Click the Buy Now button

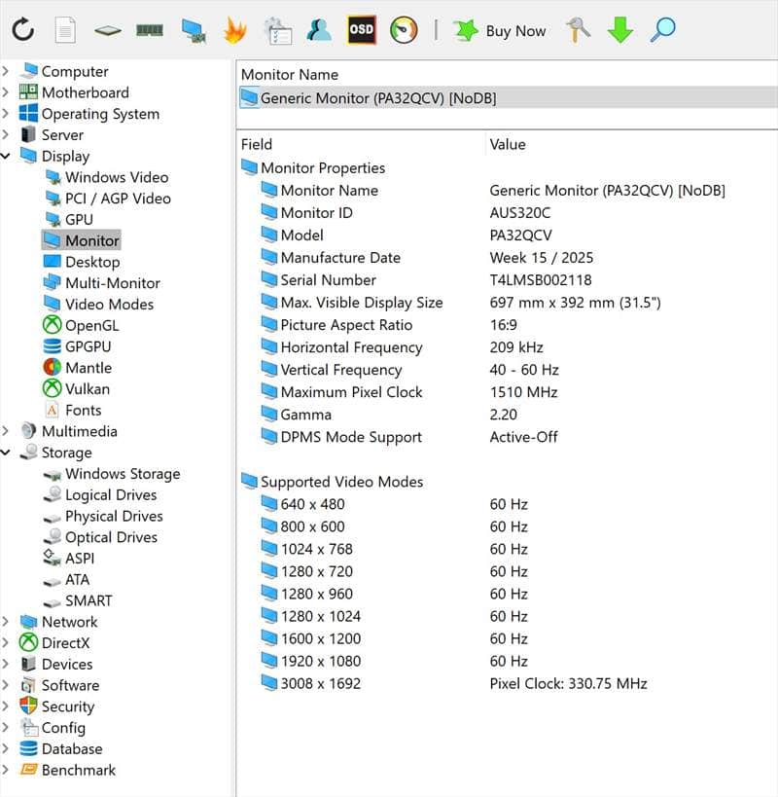pyautogui.click(x=500, y=30)
